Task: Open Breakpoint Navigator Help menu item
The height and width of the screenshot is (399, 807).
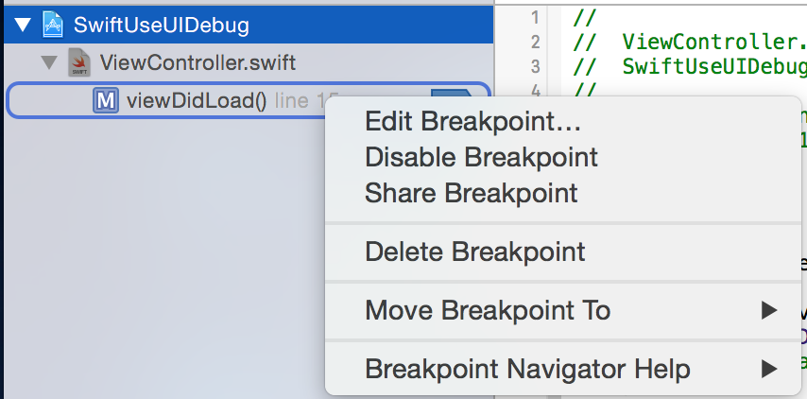Action: 527,368
